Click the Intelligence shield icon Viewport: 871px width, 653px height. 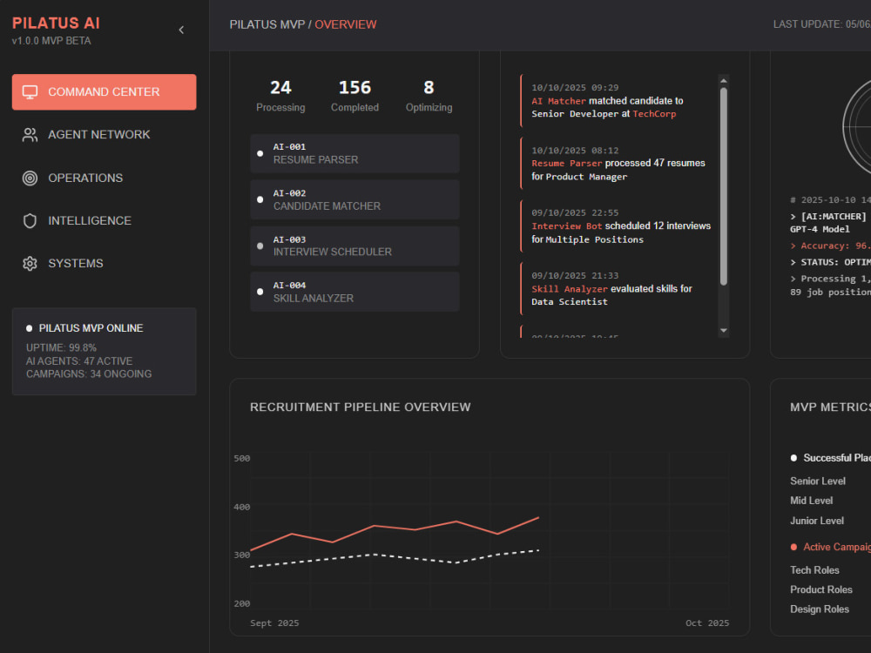point(30,221)
